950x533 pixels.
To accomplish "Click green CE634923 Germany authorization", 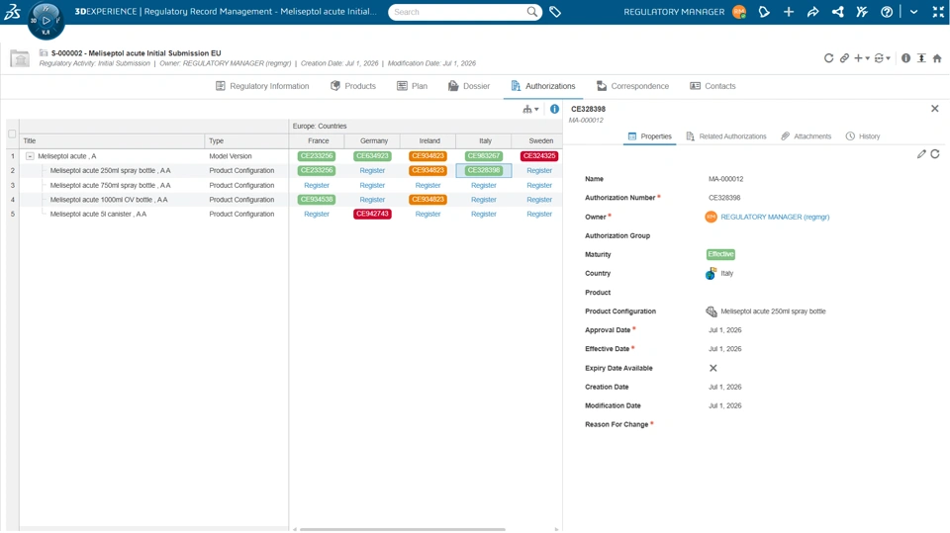I will click(x=372, y=155).
